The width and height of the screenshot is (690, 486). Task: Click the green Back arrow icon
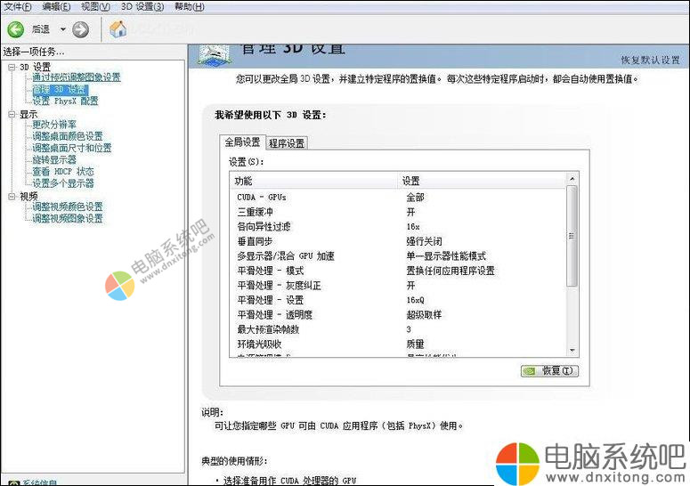[15, 29]
